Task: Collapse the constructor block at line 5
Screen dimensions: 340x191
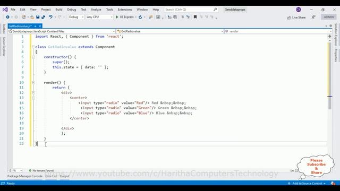Action: tap(33, 57)
